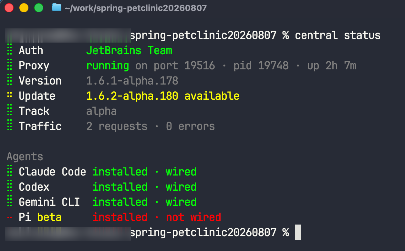Click the 'Agents' section heading
Screen dimensions: 405x251
click(25, 157)
